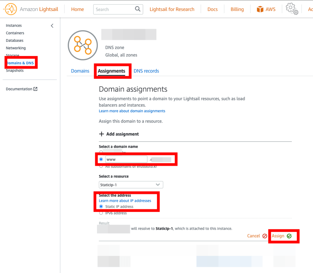
Task: Click the Assign button
Action: [282, 236]
